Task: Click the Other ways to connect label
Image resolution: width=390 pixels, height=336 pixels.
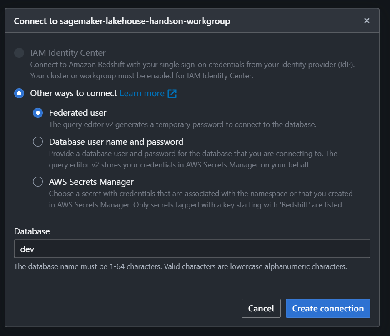Action: click(74, 93)
